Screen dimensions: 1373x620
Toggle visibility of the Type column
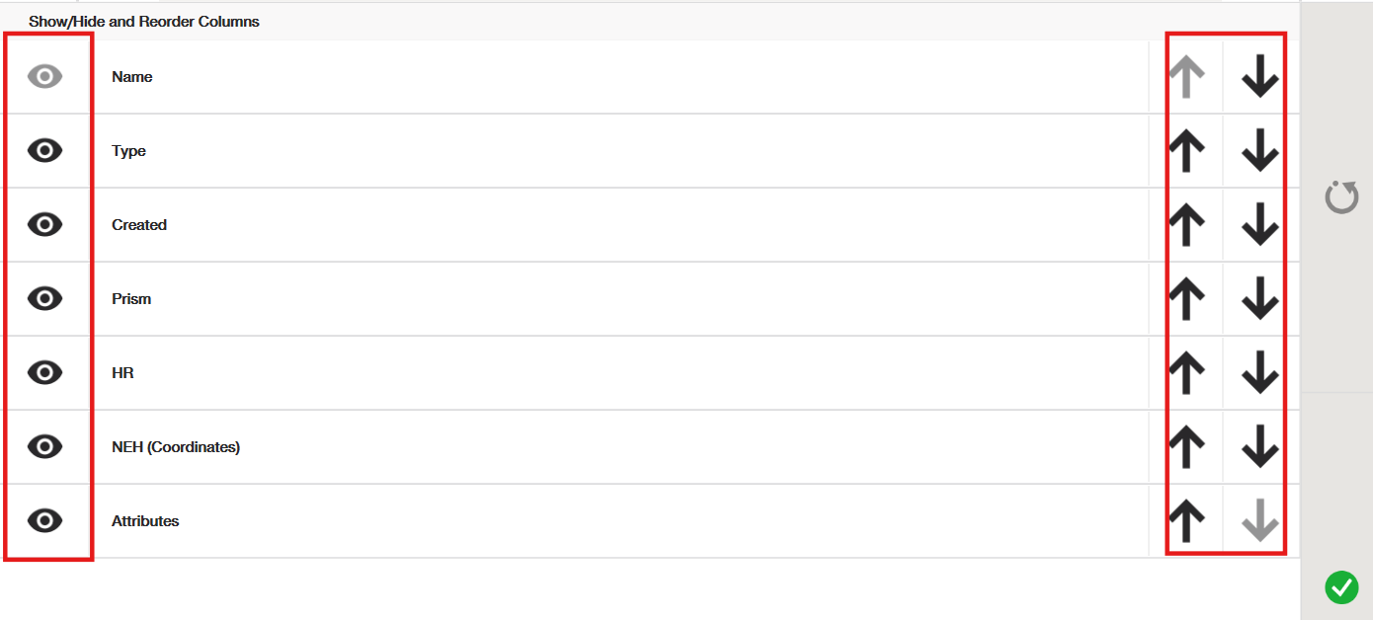tap(45, 150)
